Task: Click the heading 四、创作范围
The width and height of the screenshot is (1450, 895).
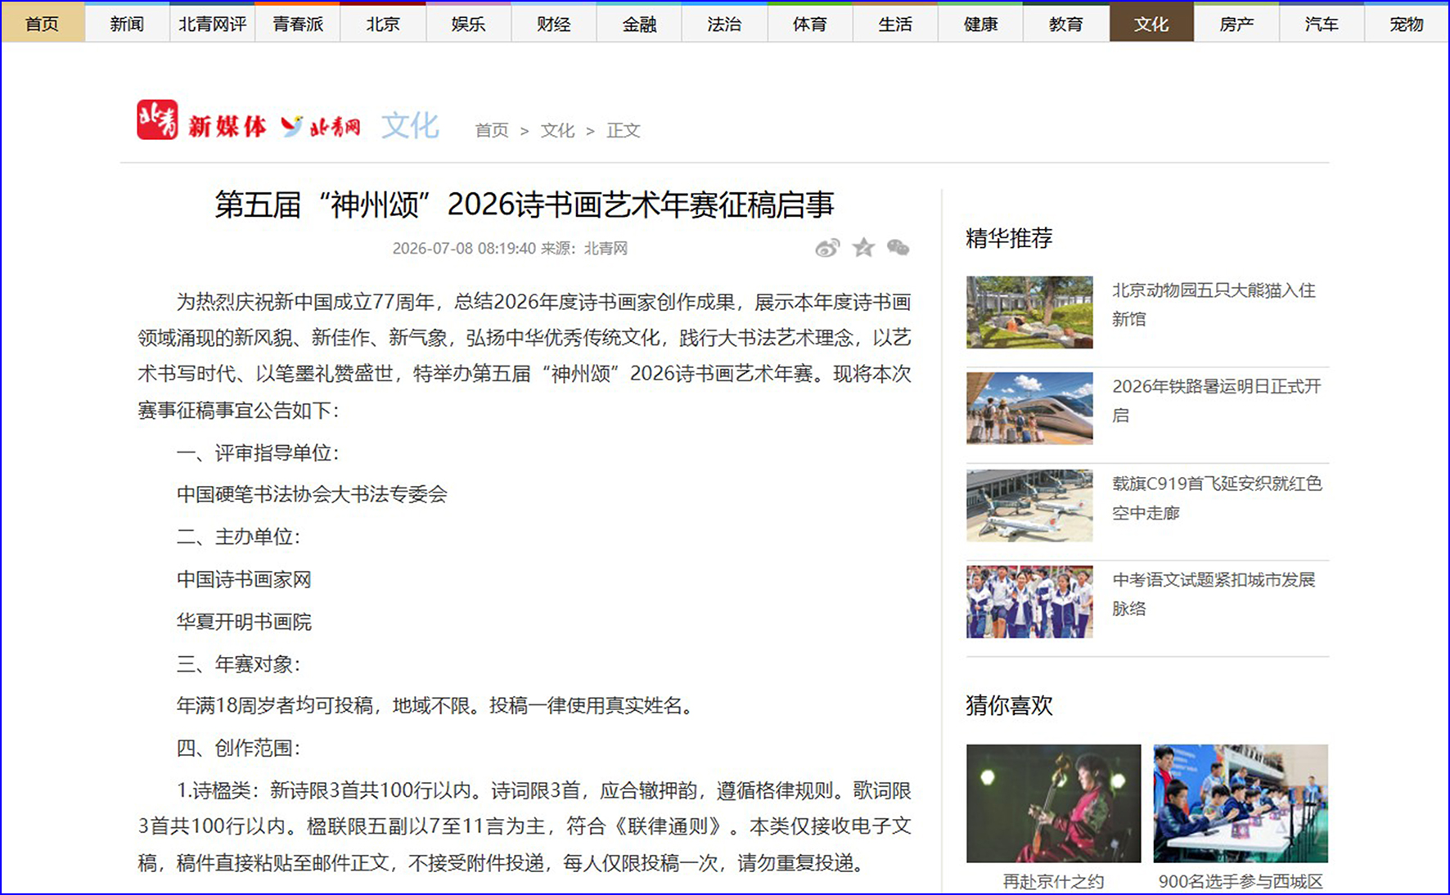Action: pyautogui.click(x=239, y=748)
